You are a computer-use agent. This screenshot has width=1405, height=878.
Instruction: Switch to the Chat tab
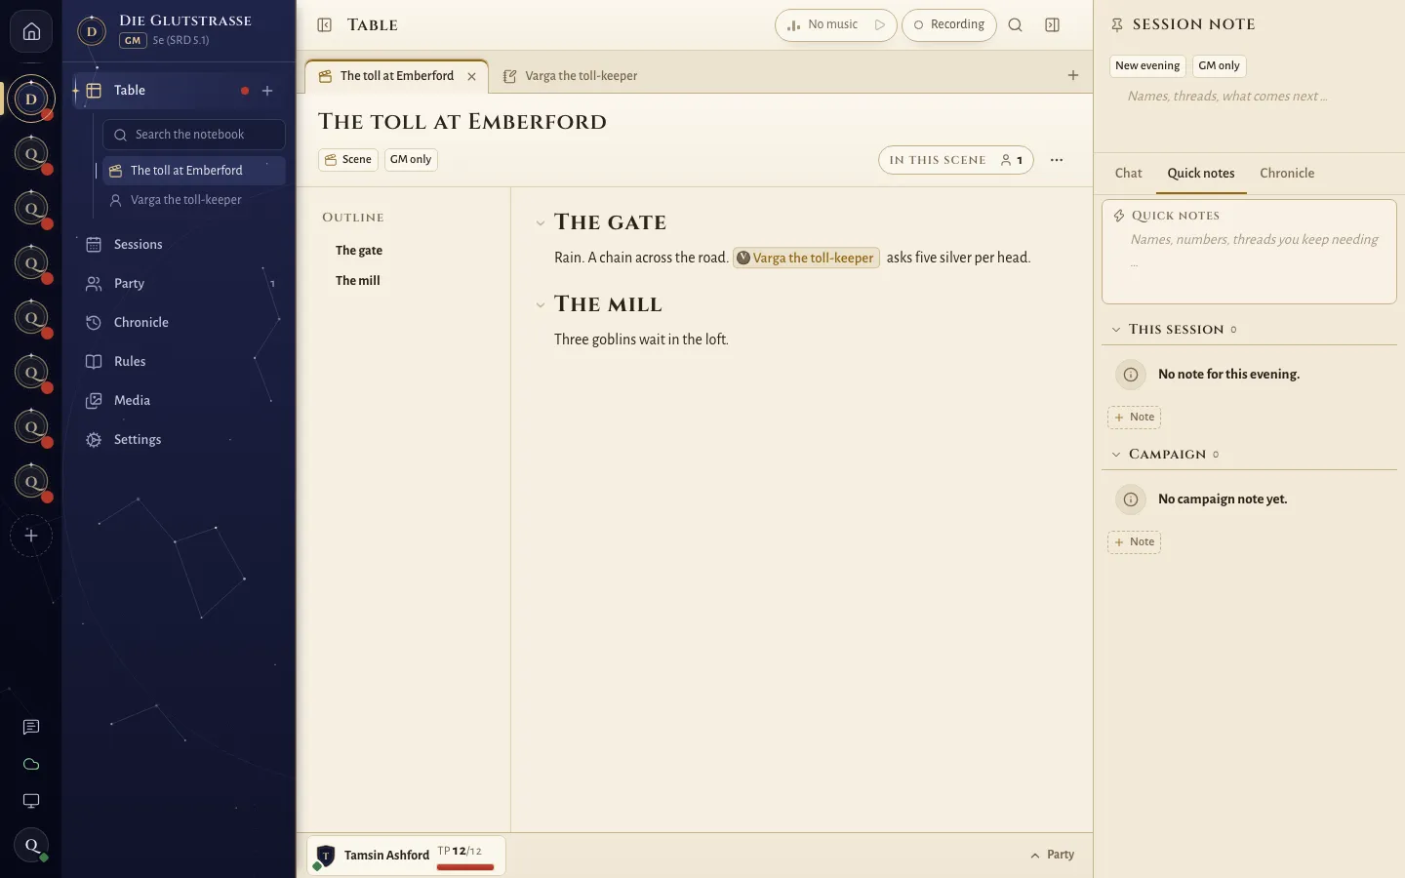(x=1128, y=174)
